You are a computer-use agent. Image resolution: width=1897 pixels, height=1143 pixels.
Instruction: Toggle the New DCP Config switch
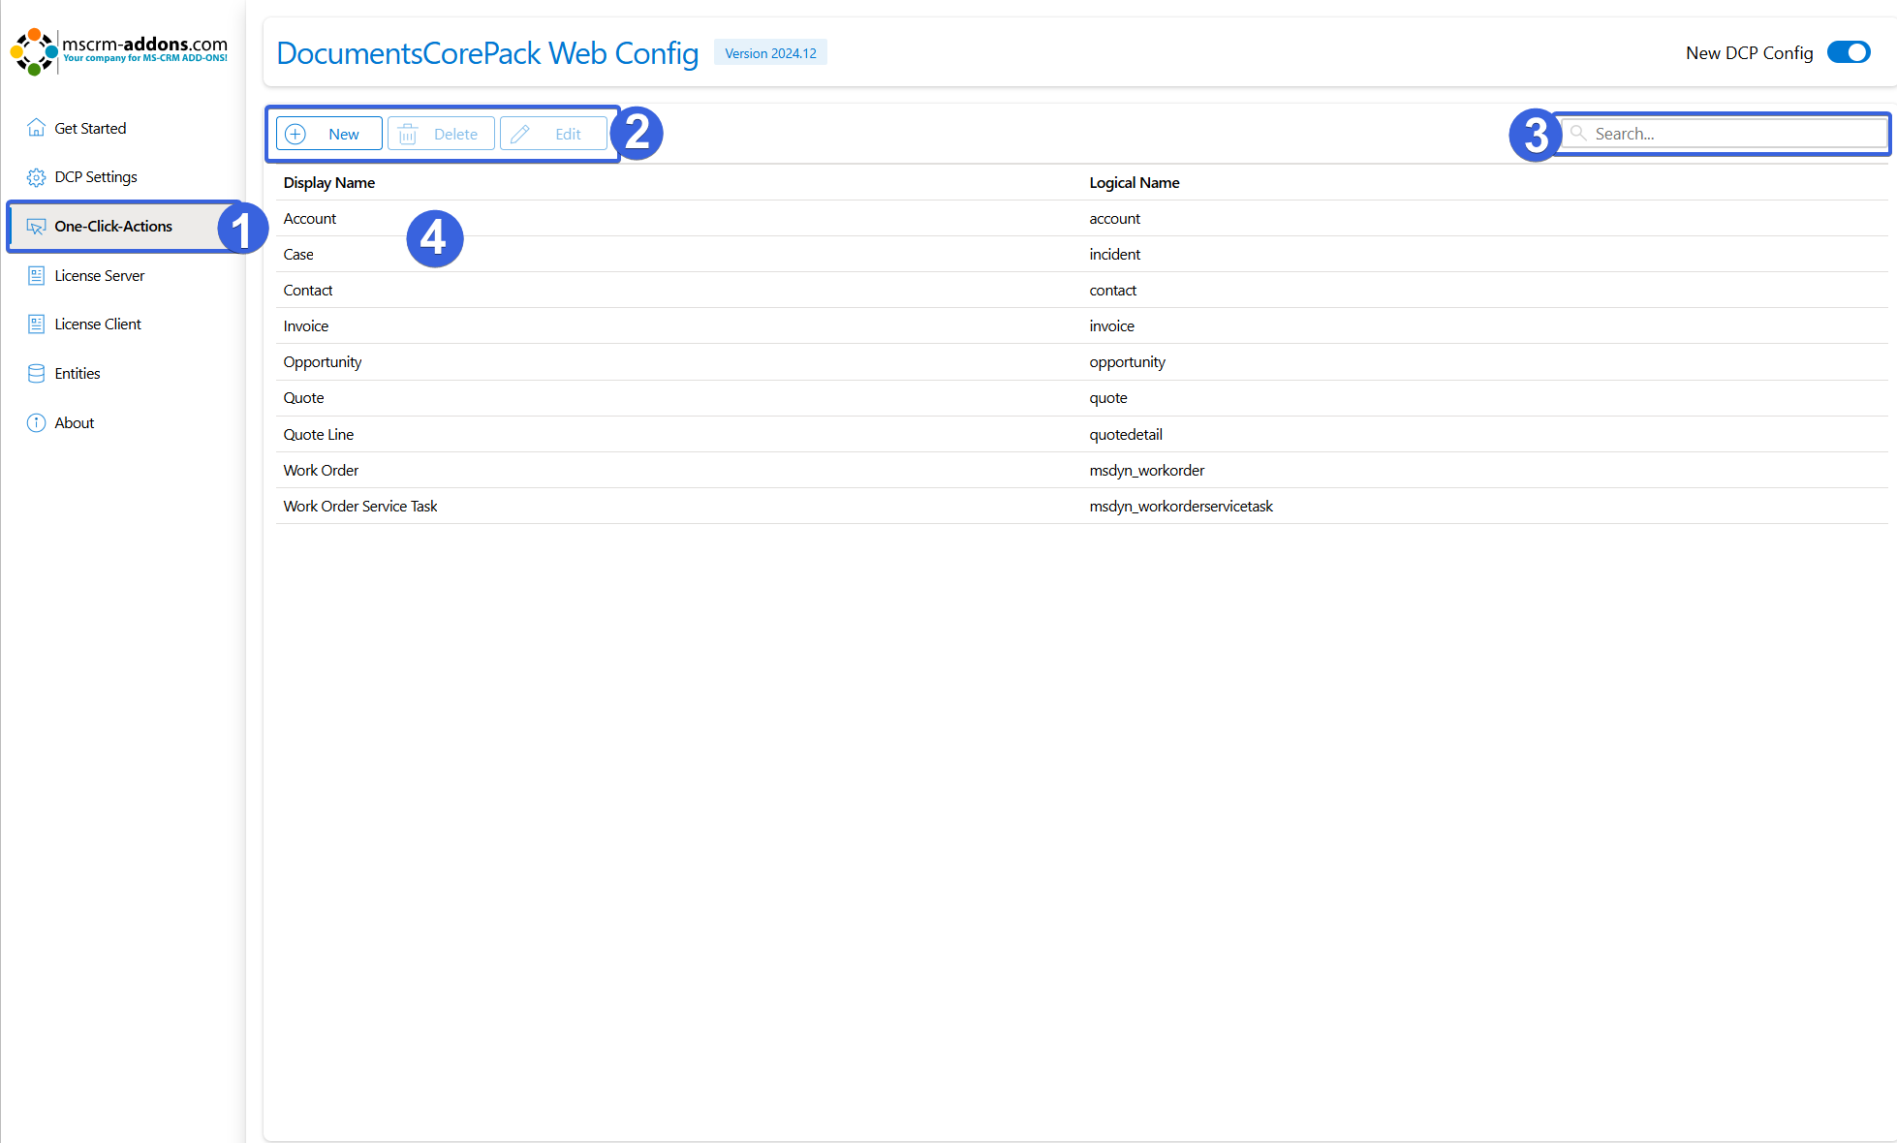[x=1848, y=52]
